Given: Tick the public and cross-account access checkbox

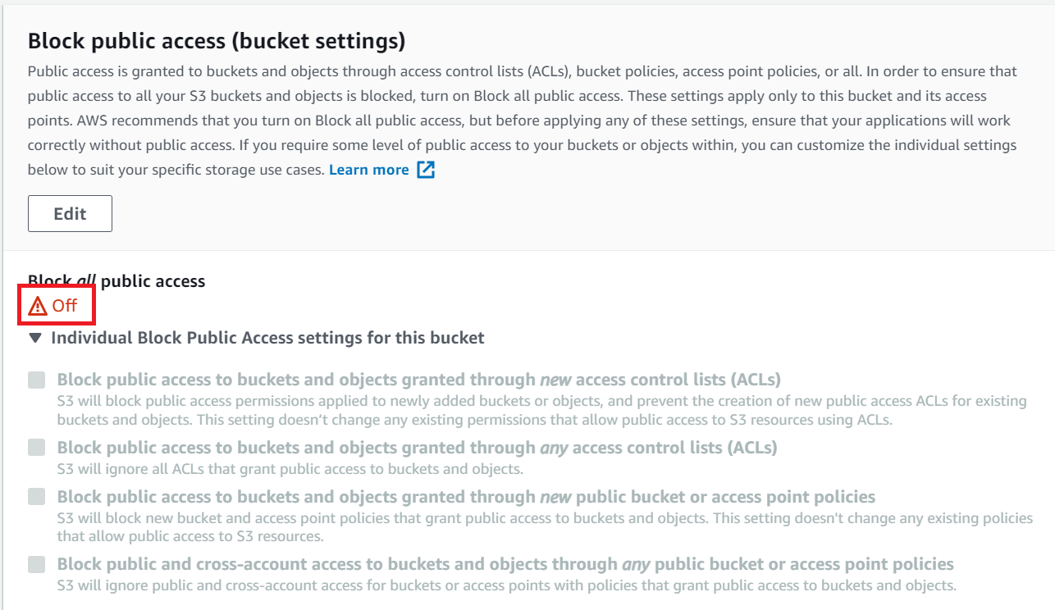Looking at the screenshot, I should pyautogui.click(x=36, y=564).
